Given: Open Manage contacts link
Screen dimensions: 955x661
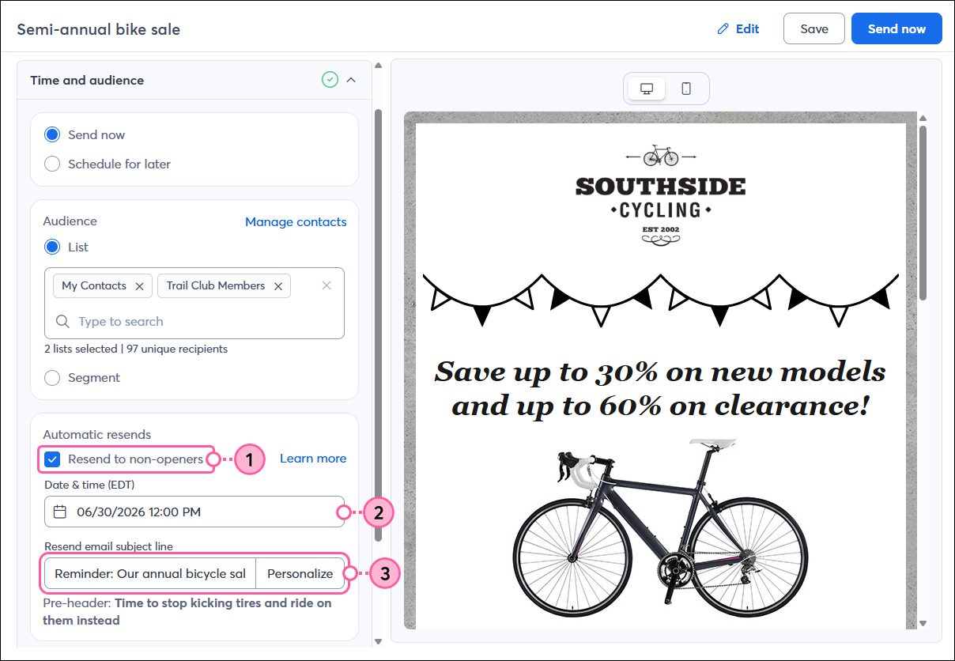Looking at the screenshot, I should tap(296, 222).
